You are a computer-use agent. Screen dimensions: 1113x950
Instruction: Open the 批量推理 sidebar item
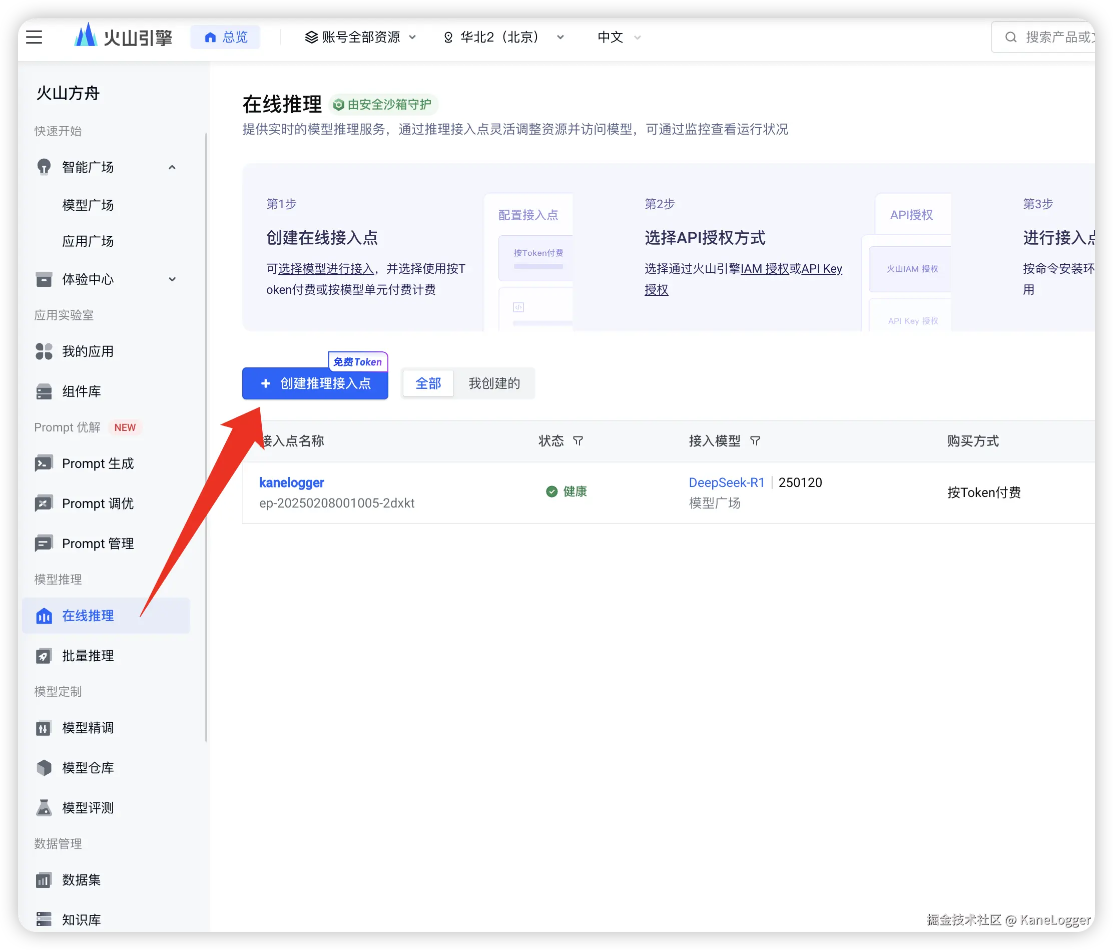pyautogui.click(x=88, y=656)
